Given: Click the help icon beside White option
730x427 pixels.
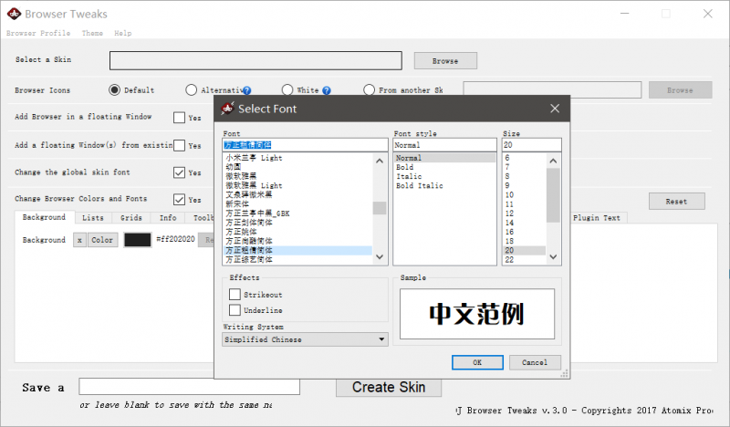Looking at the screenshot, I should (x=327, y=90).
